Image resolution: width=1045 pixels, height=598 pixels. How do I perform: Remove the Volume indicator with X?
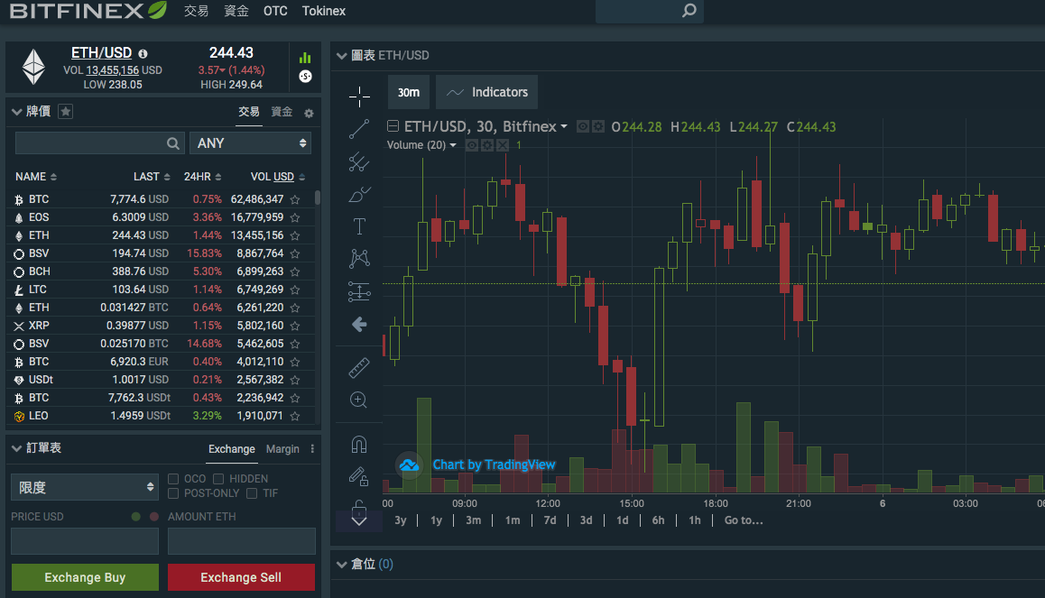pyautogui.click(x=503, y=145)
